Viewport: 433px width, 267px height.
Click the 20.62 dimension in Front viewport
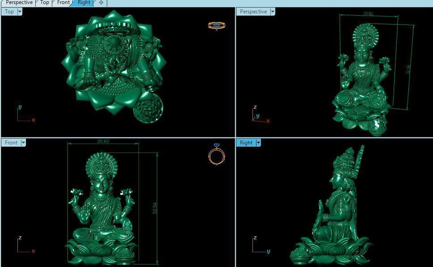[103, 141]
